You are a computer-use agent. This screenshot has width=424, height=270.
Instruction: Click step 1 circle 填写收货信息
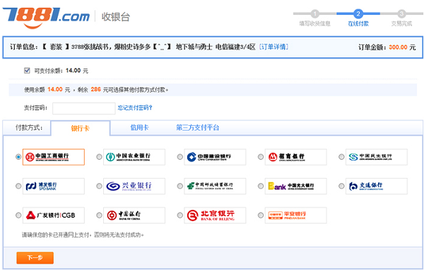314,13
